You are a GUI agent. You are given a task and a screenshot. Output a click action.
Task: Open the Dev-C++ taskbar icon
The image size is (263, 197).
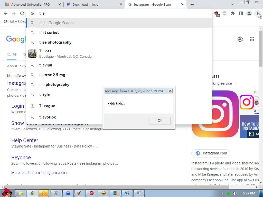coord(92,193)
